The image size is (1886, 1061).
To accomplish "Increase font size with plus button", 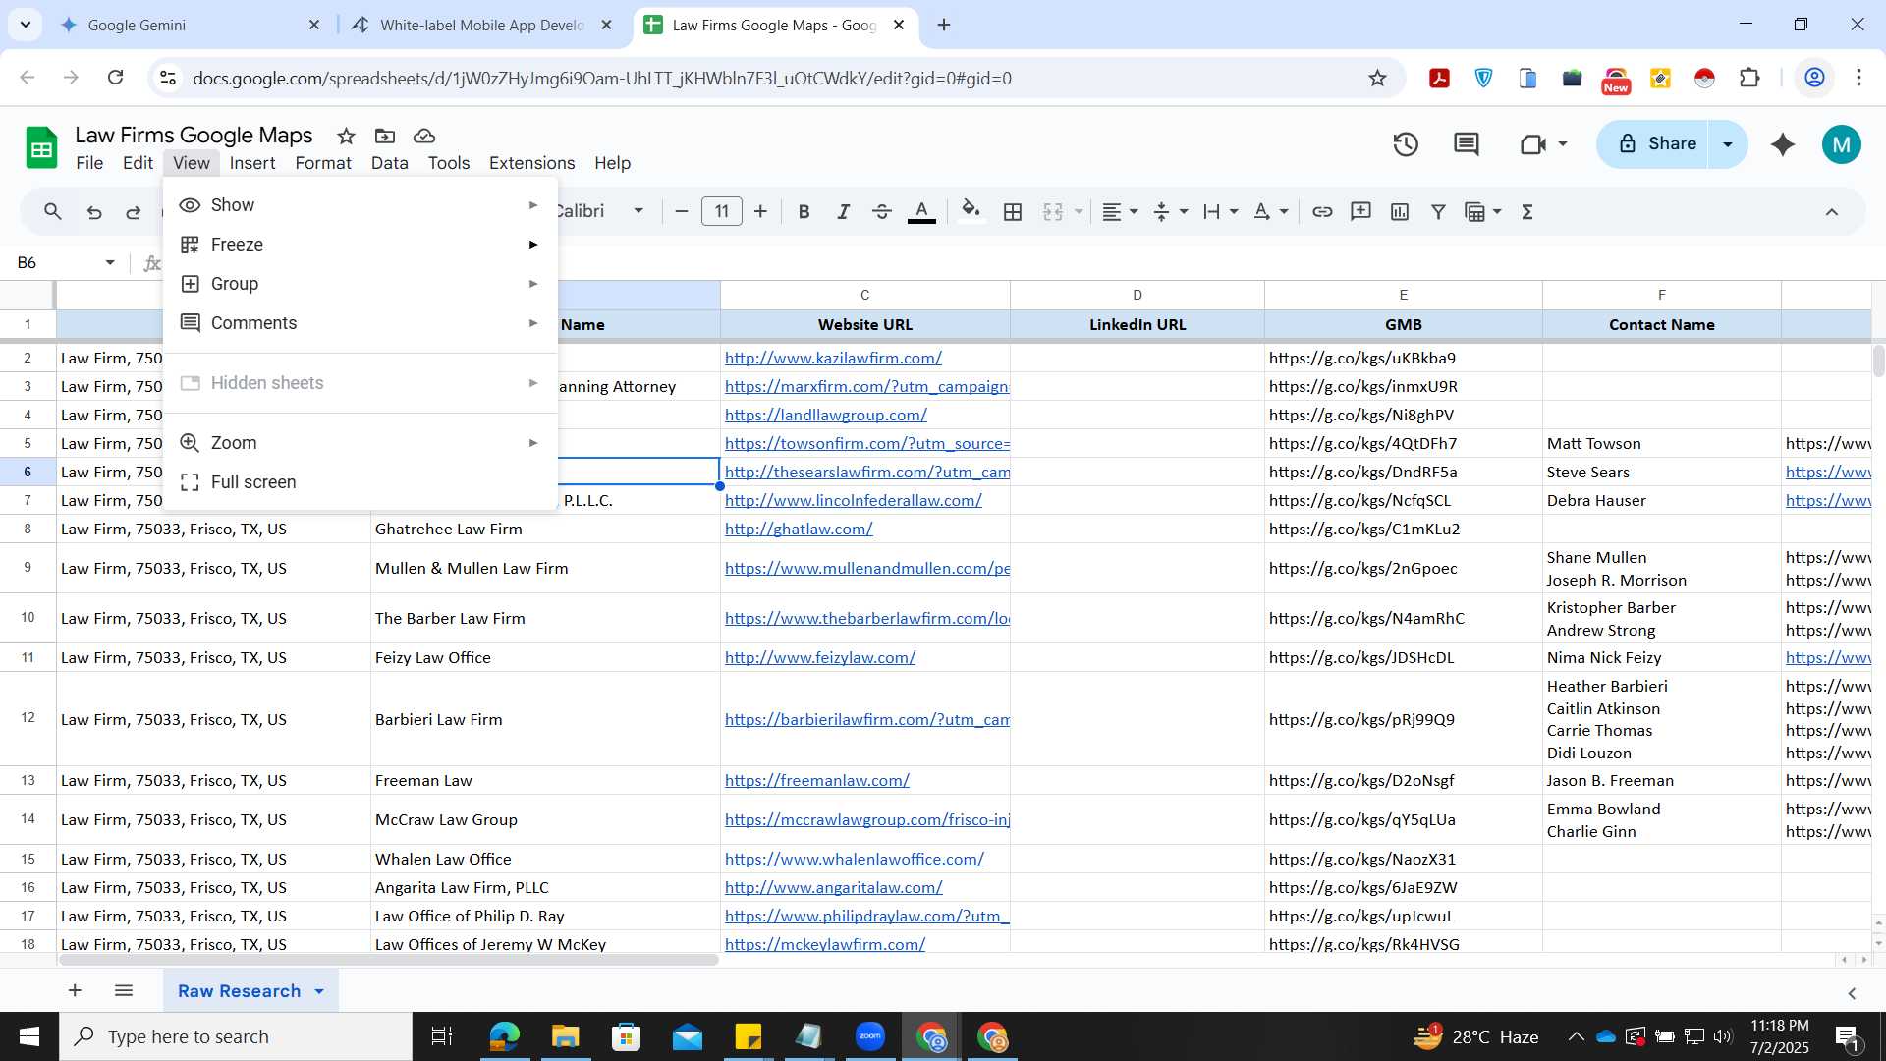I will point(760,211).
